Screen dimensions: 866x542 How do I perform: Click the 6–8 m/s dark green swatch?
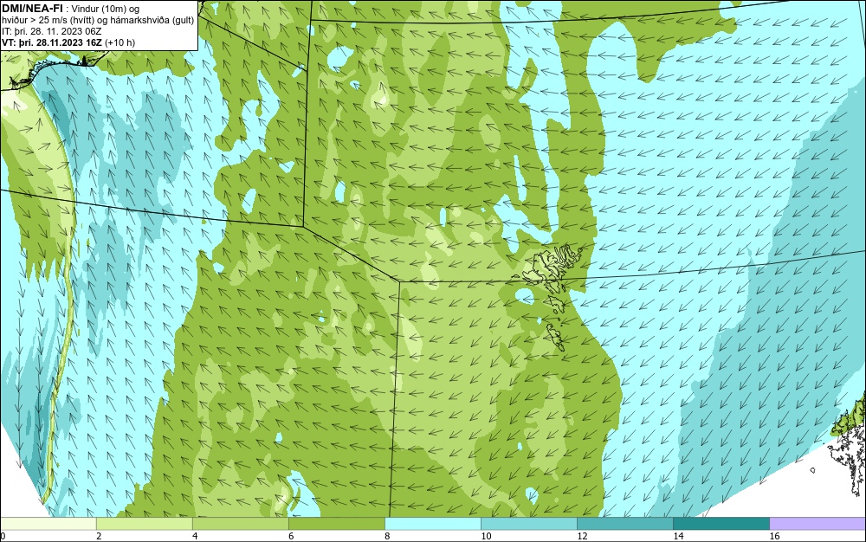pos(336,524)
